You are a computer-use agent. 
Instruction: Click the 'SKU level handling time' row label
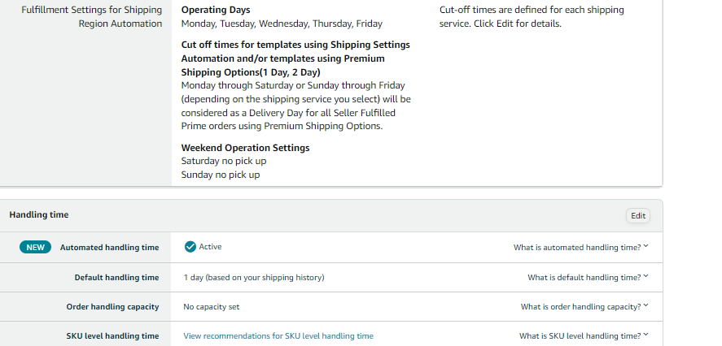(x=112, y=336)
